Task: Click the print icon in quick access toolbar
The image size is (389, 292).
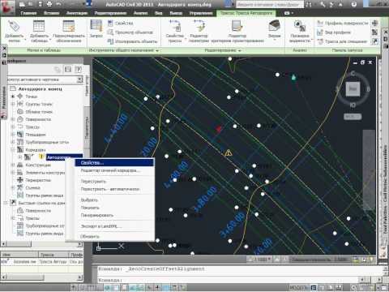Action: coord(49,4)
